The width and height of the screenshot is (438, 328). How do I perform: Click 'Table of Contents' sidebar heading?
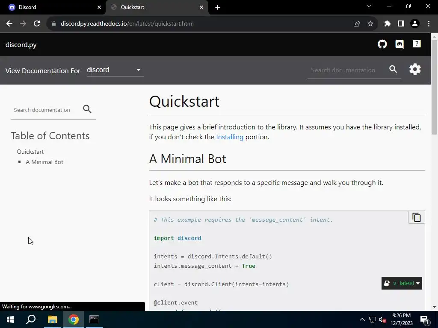point(50,136)
